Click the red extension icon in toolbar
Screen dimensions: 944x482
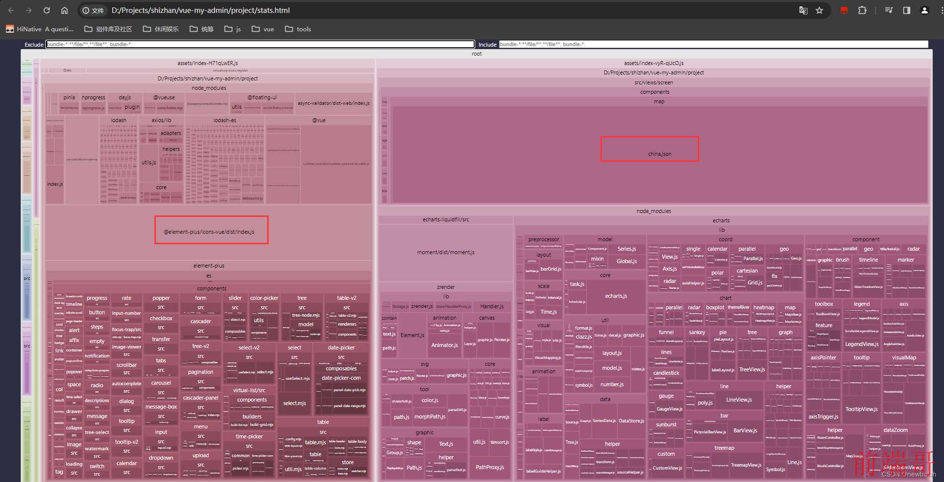point(844,10)
